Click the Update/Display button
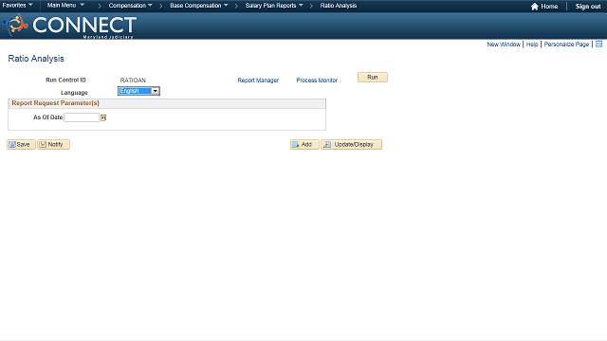The image size is (607, 341). tap(352, 145)
